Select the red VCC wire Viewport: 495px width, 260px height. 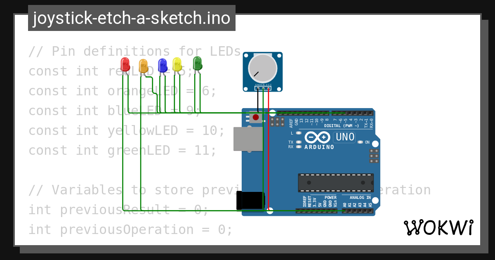click(269, 149)
